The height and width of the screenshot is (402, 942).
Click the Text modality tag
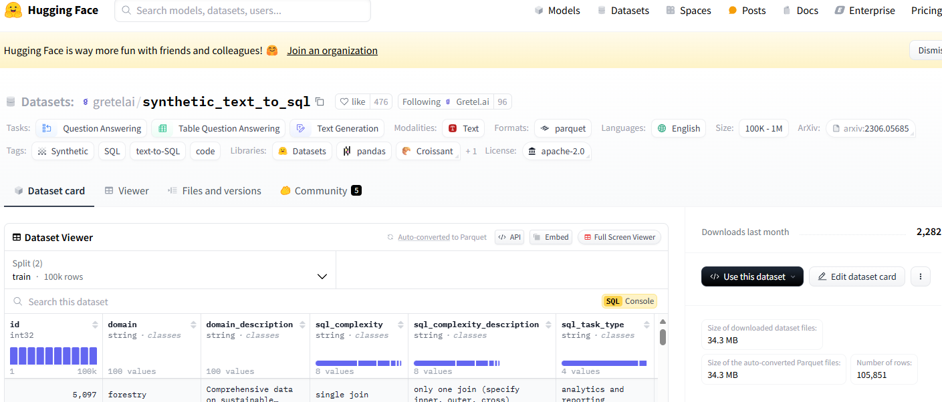[x=463, y=128]
